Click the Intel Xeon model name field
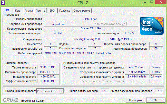 91,19
